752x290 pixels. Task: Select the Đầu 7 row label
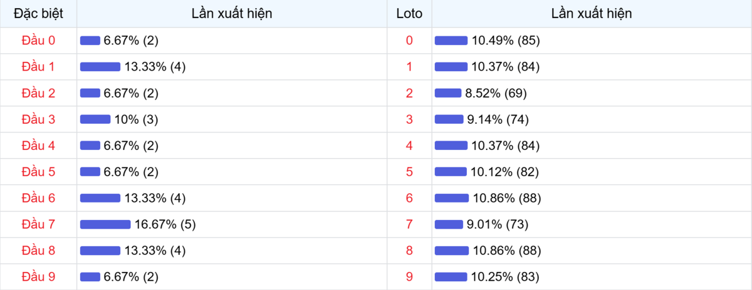(38, 224)
